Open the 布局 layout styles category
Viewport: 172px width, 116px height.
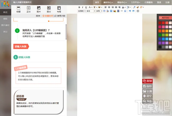(x=59, y=9)
